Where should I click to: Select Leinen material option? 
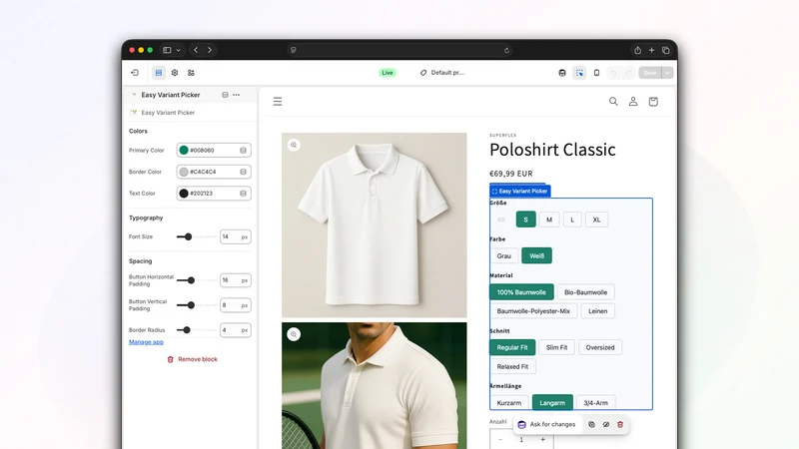(x=597, y=311)
